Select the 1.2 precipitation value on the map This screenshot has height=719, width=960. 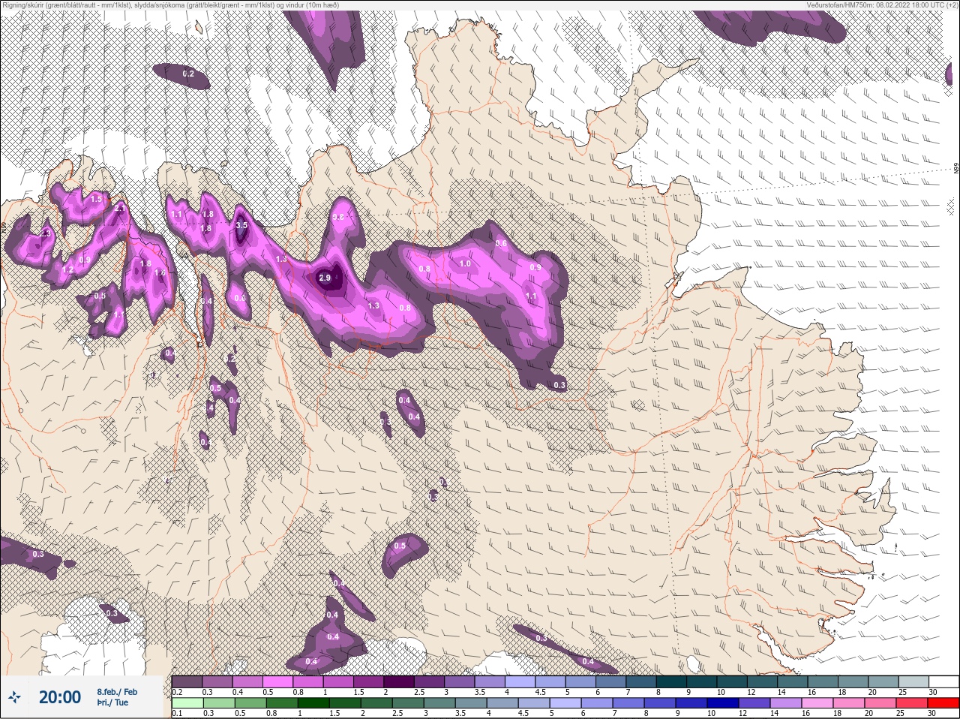(x=67, y=270)
